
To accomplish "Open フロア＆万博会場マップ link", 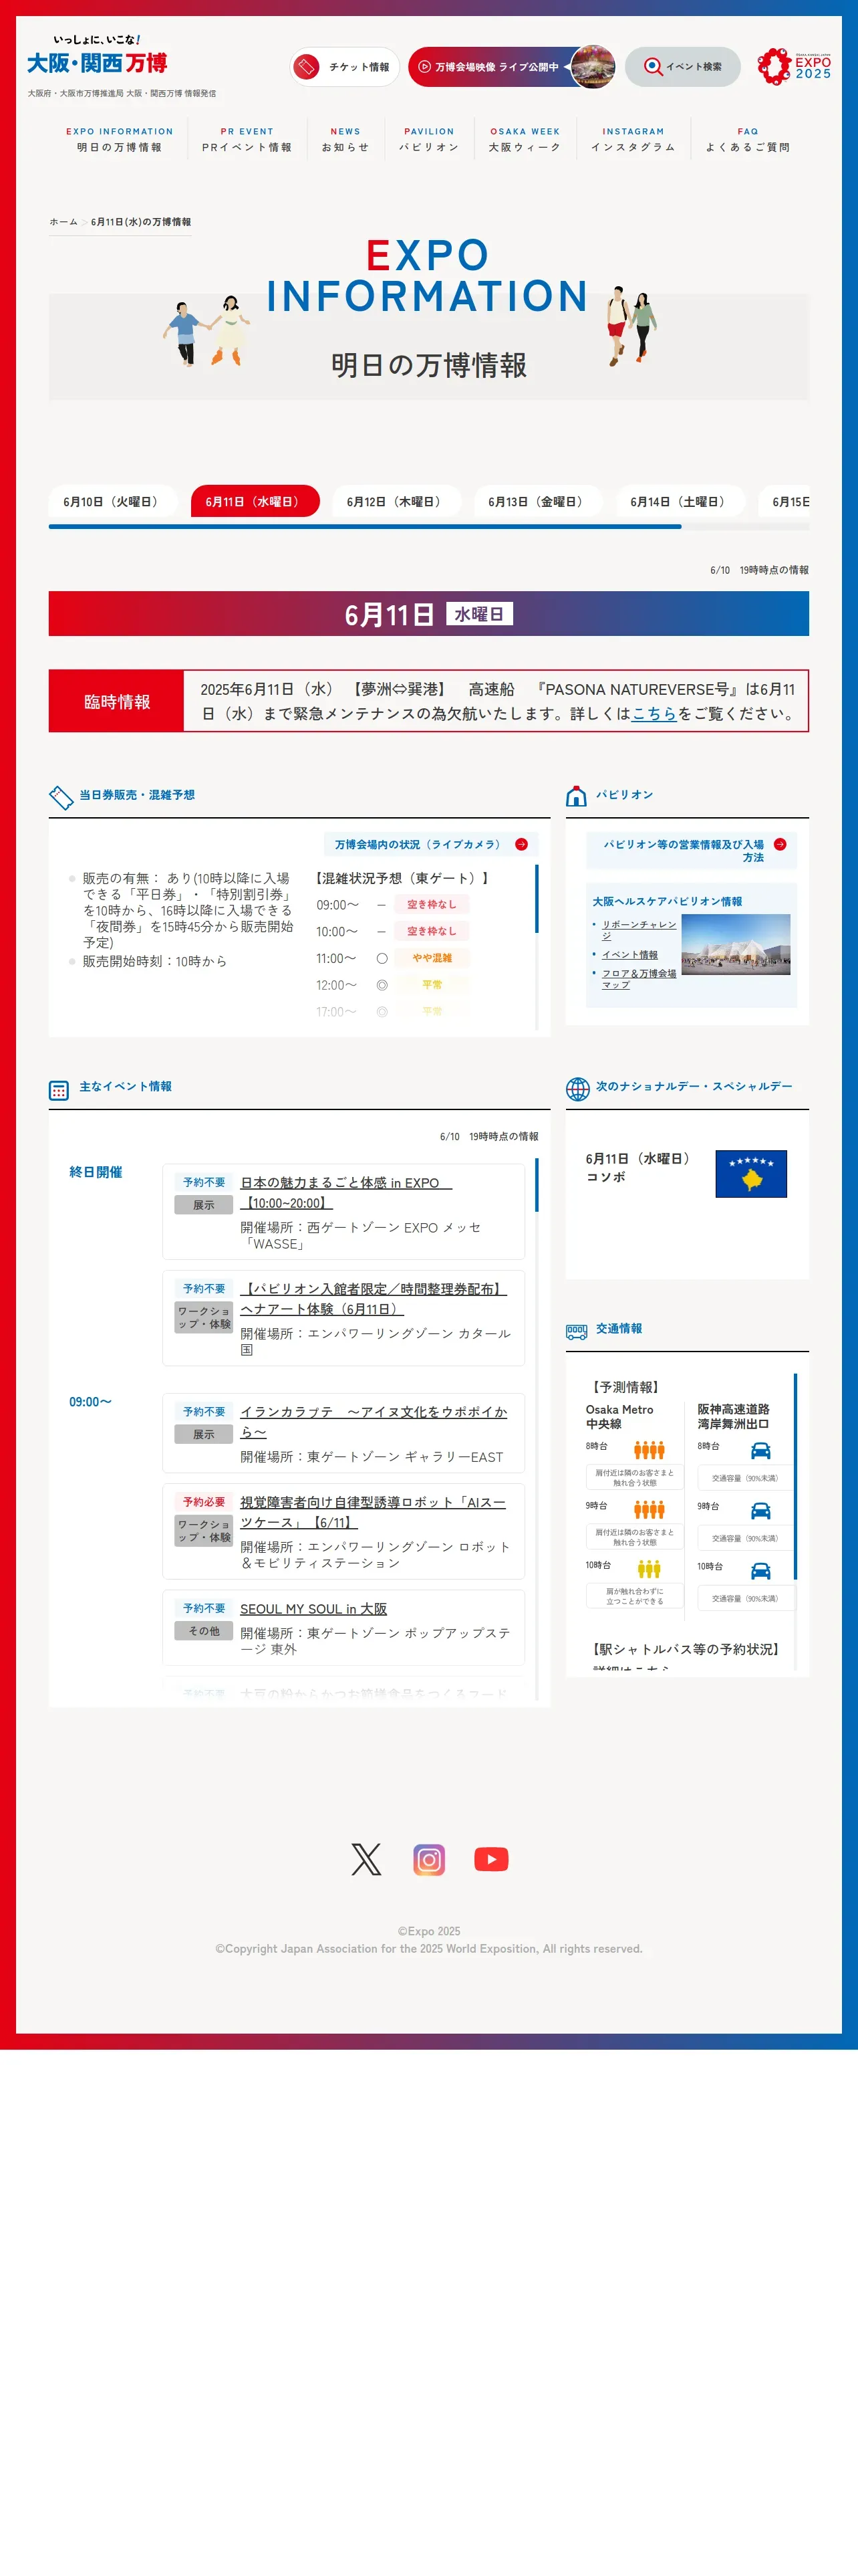I will pyautogui.click(x=638, y=979).
